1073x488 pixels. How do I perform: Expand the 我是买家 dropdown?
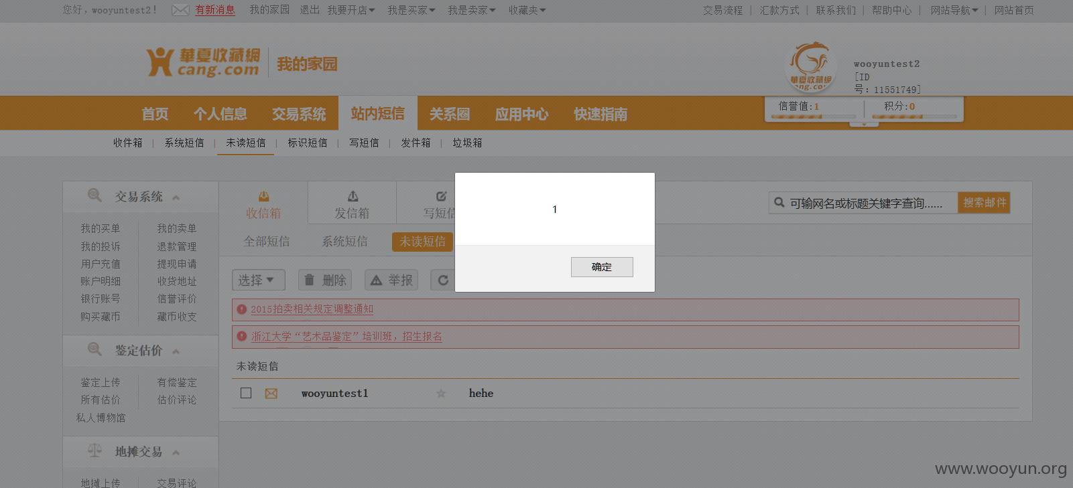[x=412, y=10]
